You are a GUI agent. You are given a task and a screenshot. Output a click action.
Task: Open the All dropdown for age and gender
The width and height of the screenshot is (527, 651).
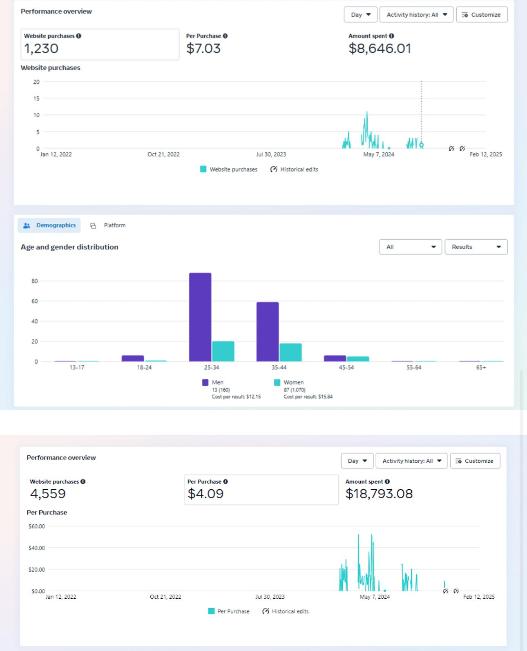(x=410, y=247)
